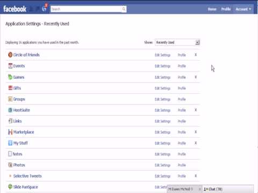Focus the Search input field

(x=86, y=9)
